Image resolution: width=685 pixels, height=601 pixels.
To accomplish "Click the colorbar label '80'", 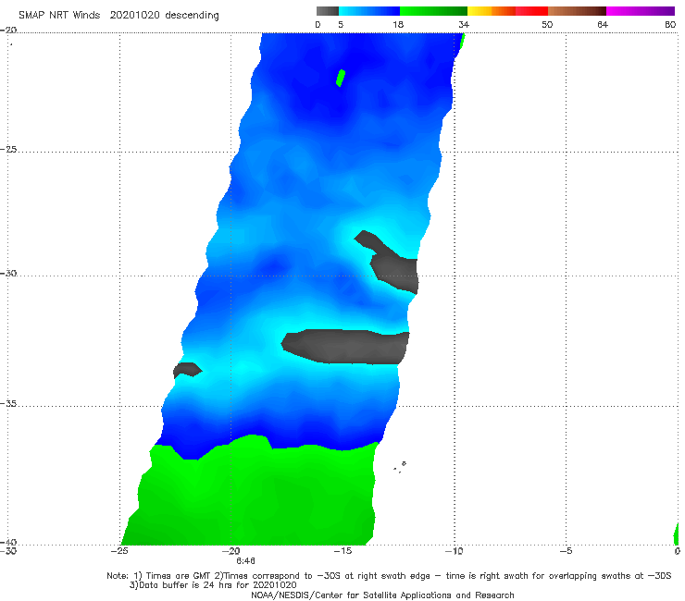I will (670, 24).
